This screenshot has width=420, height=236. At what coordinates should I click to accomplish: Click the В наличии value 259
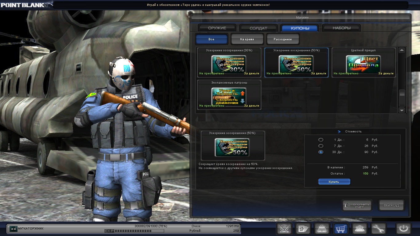tap(366, 167)
